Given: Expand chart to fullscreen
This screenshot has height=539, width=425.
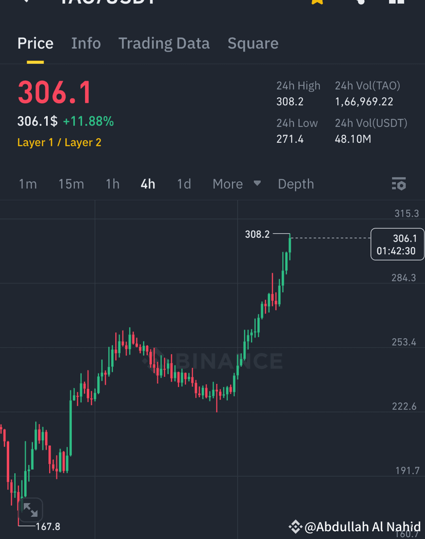Looking at the screenshot, I should (31, 509).
